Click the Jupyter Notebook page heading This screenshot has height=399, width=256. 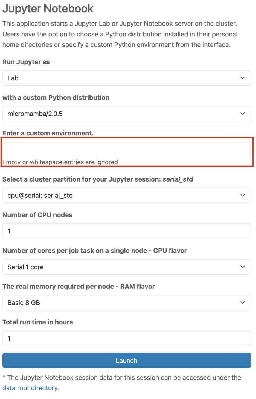coord(48,9)
